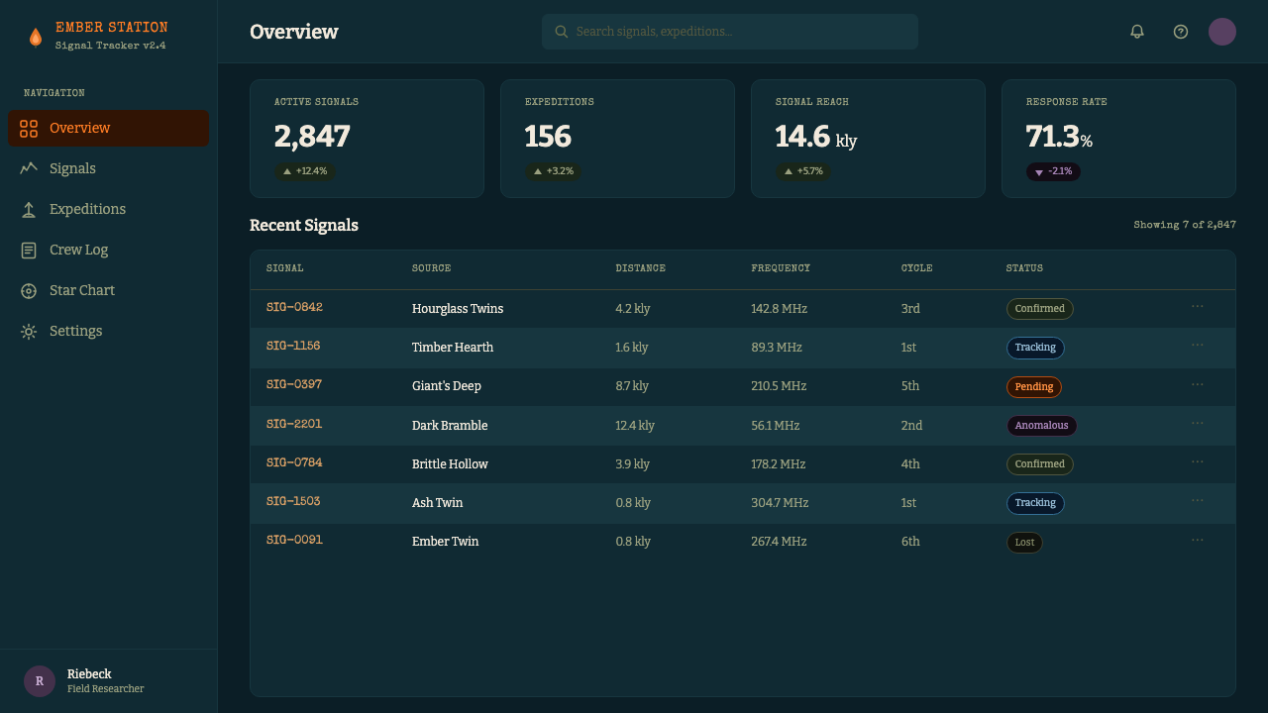
Task: Select the Active Signals 2,847 card
Action: pos(367,139)
